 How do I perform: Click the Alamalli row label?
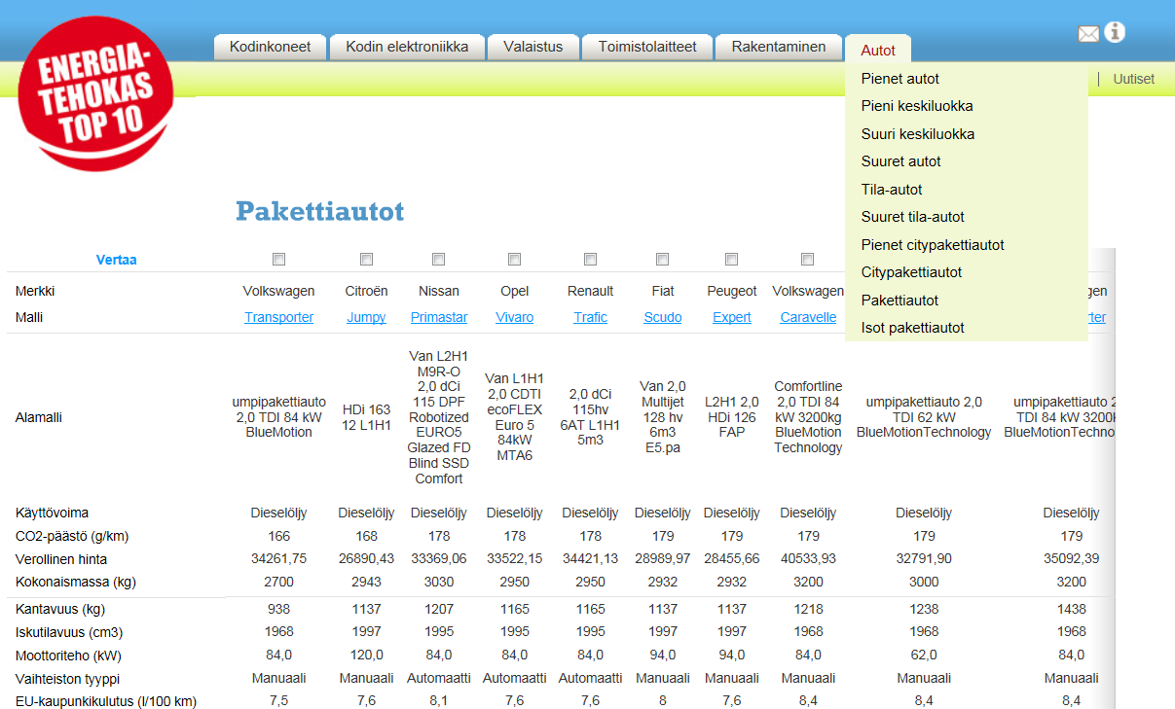pyautogui.click(x=39, y=417)
